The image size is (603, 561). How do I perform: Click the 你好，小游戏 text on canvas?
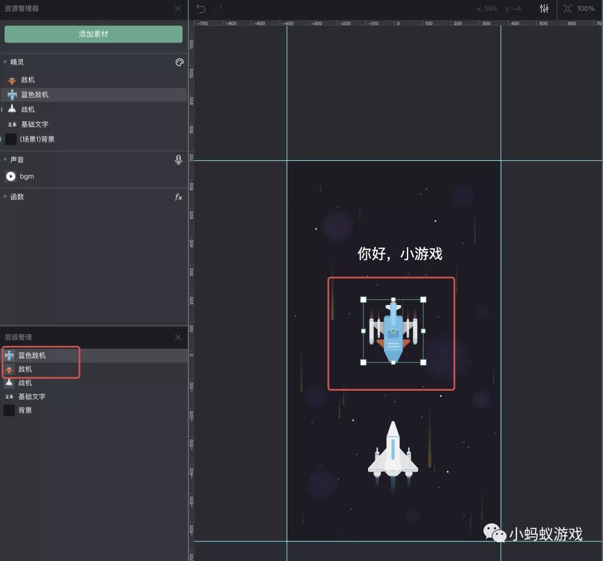[x=399, y=254]
